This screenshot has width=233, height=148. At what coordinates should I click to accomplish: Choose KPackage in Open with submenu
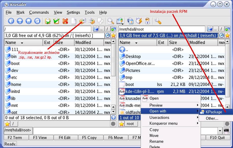pyautogui.click(x=216, y=112)
